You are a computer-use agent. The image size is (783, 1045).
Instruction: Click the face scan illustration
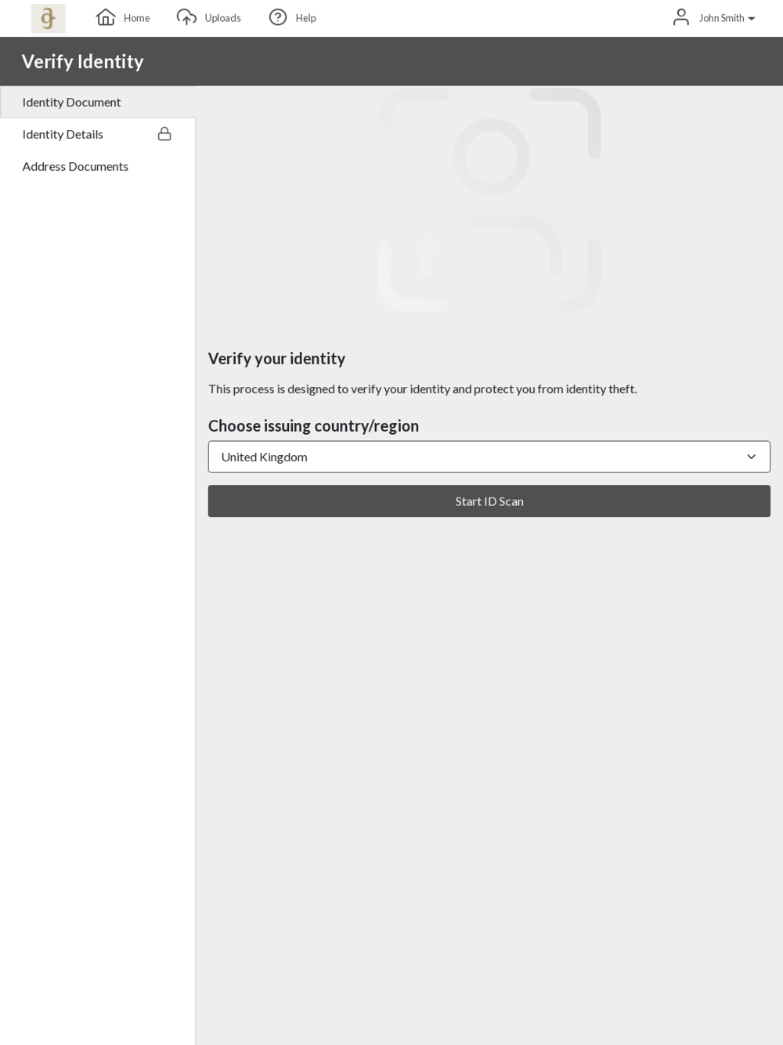[x=489, y=200]
